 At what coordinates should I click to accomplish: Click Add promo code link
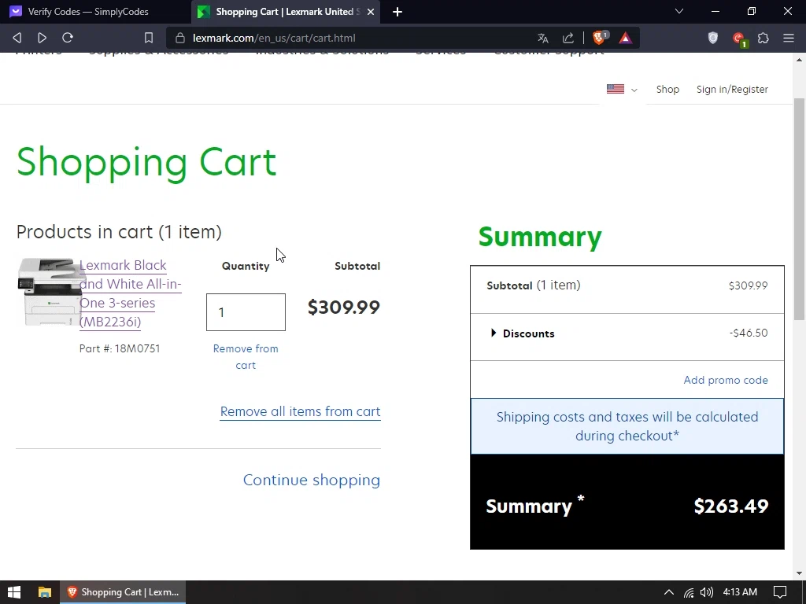[x=725, y=380]
